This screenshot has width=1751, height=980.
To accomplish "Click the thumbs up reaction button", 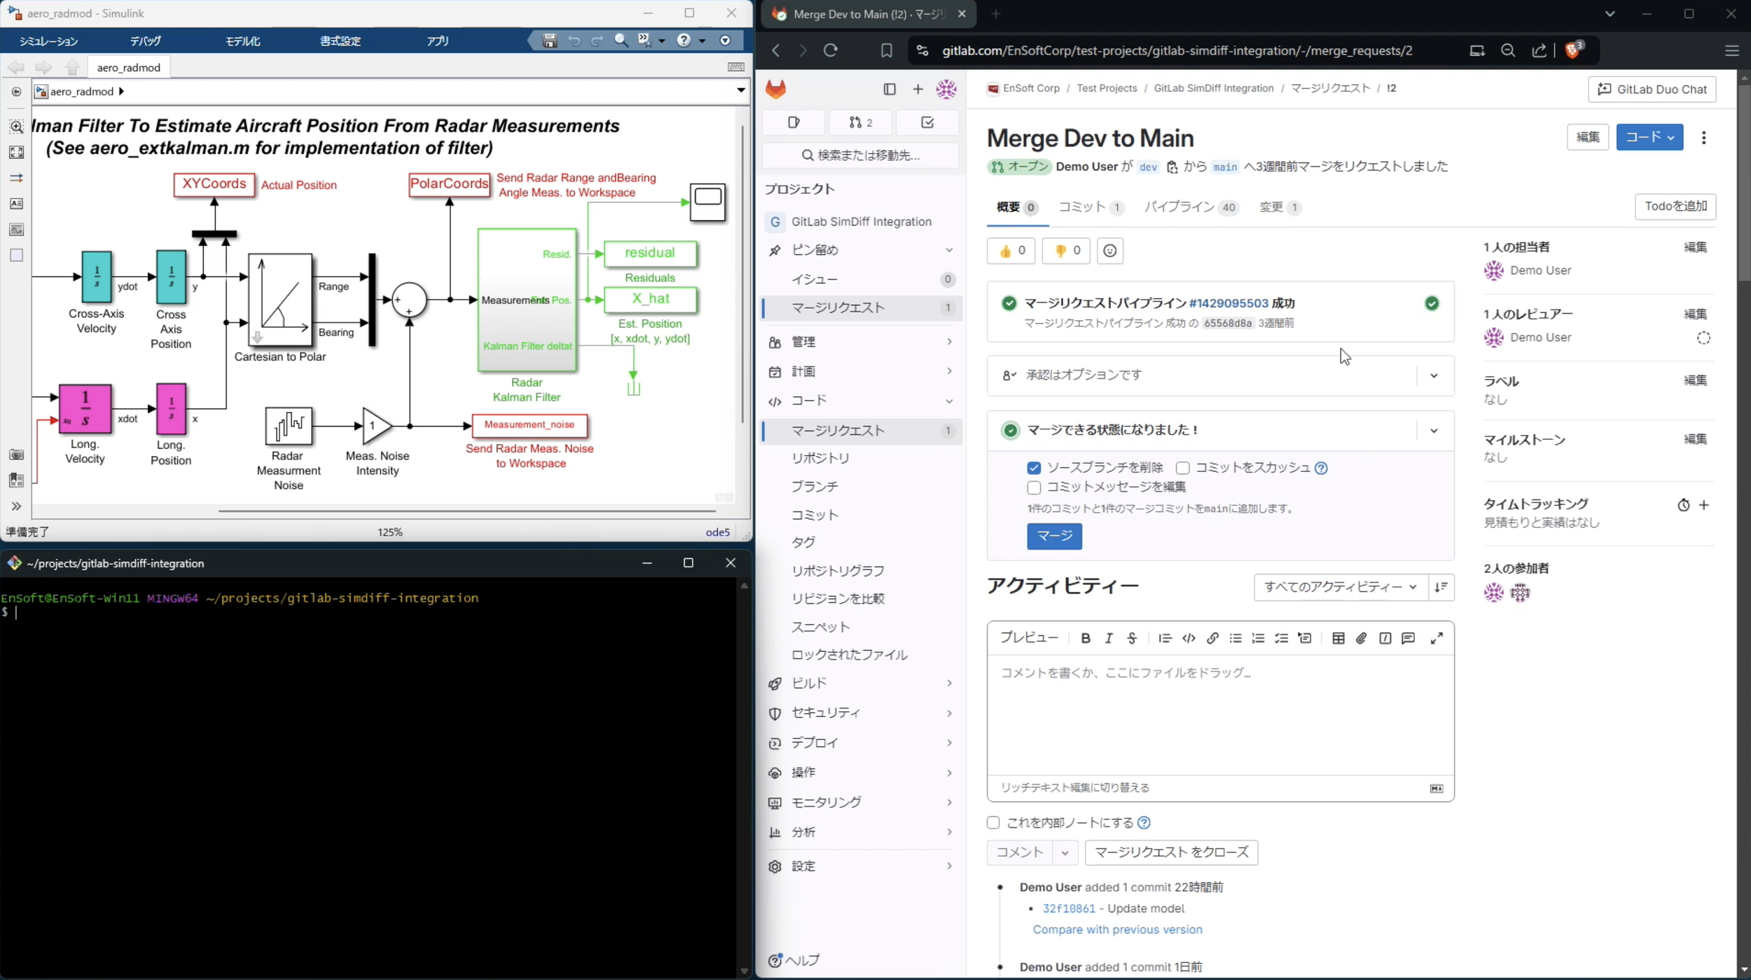I will pos(1011,251).
